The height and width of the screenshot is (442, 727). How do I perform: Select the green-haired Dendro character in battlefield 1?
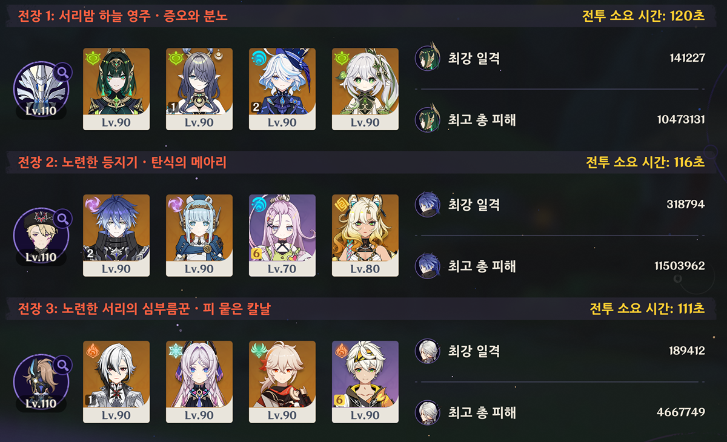click(x=116, y=89)
